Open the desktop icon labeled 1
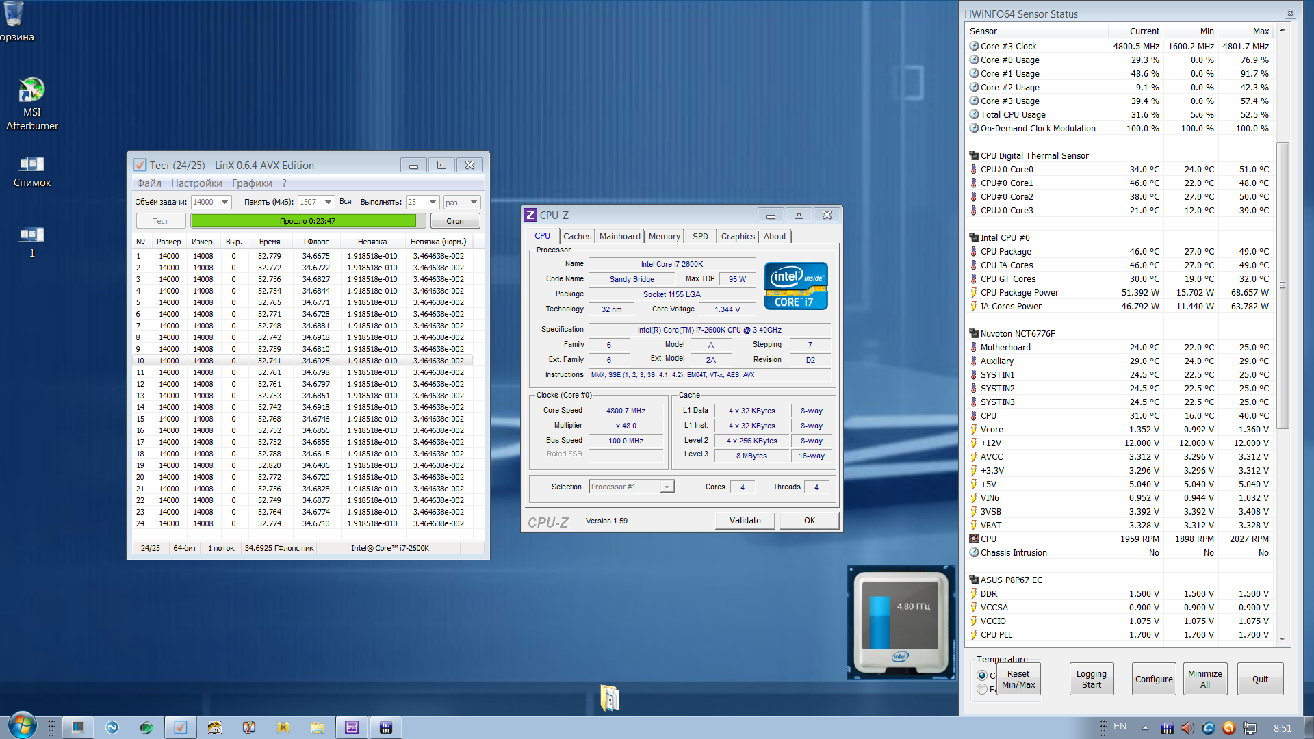This screenshot has height=739, width=1314. coord(31,242)
